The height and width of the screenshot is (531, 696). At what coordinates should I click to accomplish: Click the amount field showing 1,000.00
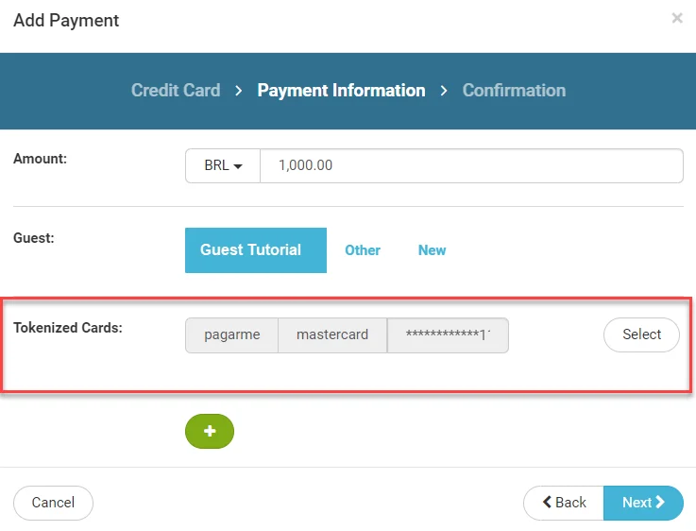[x=471, y=165]
